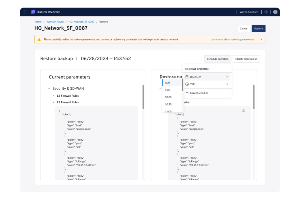Viewport: 300px width, 200px height.
Task: Navigate to the Waystar_Royco breadcrumb
Action: point(55,21)
